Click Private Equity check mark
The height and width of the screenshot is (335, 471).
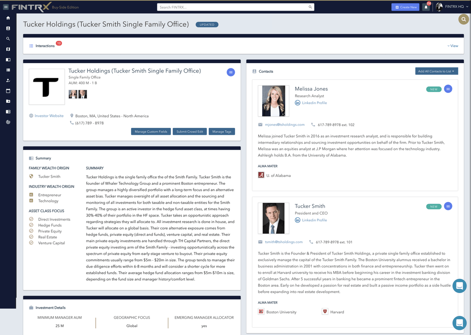(x=31, y=231)
